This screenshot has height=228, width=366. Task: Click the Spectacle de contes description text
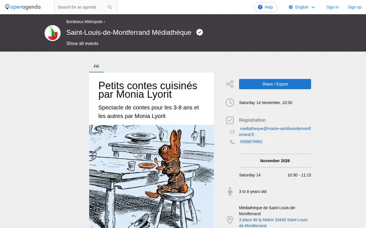click(x=148, y=111)
